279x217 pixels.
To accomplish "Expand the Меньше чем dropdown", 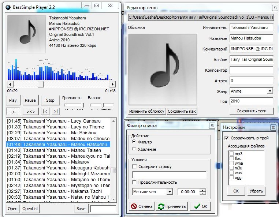I will pyautogui.click(x=169, y=191).
